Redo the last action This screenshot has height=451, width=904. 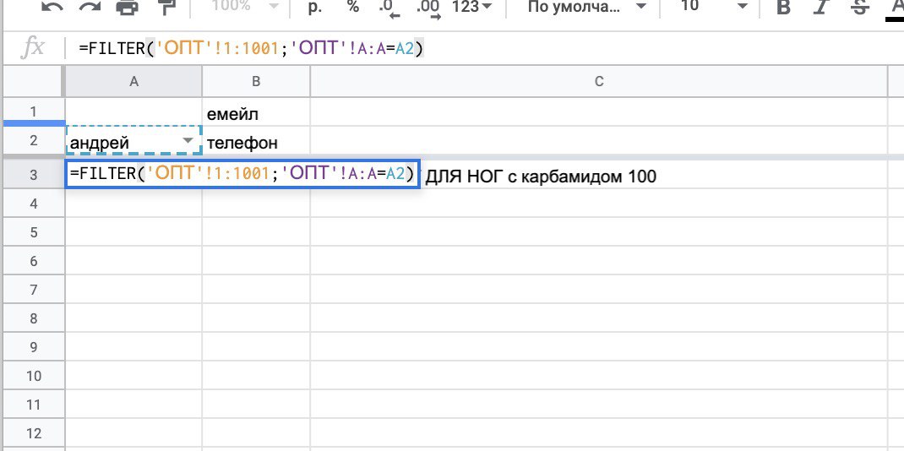point(90,7)
